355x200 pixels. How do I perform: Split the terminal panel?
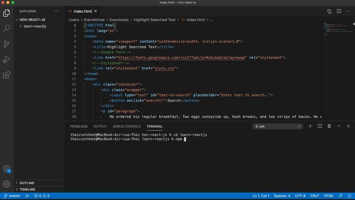[x=320, y=126]
